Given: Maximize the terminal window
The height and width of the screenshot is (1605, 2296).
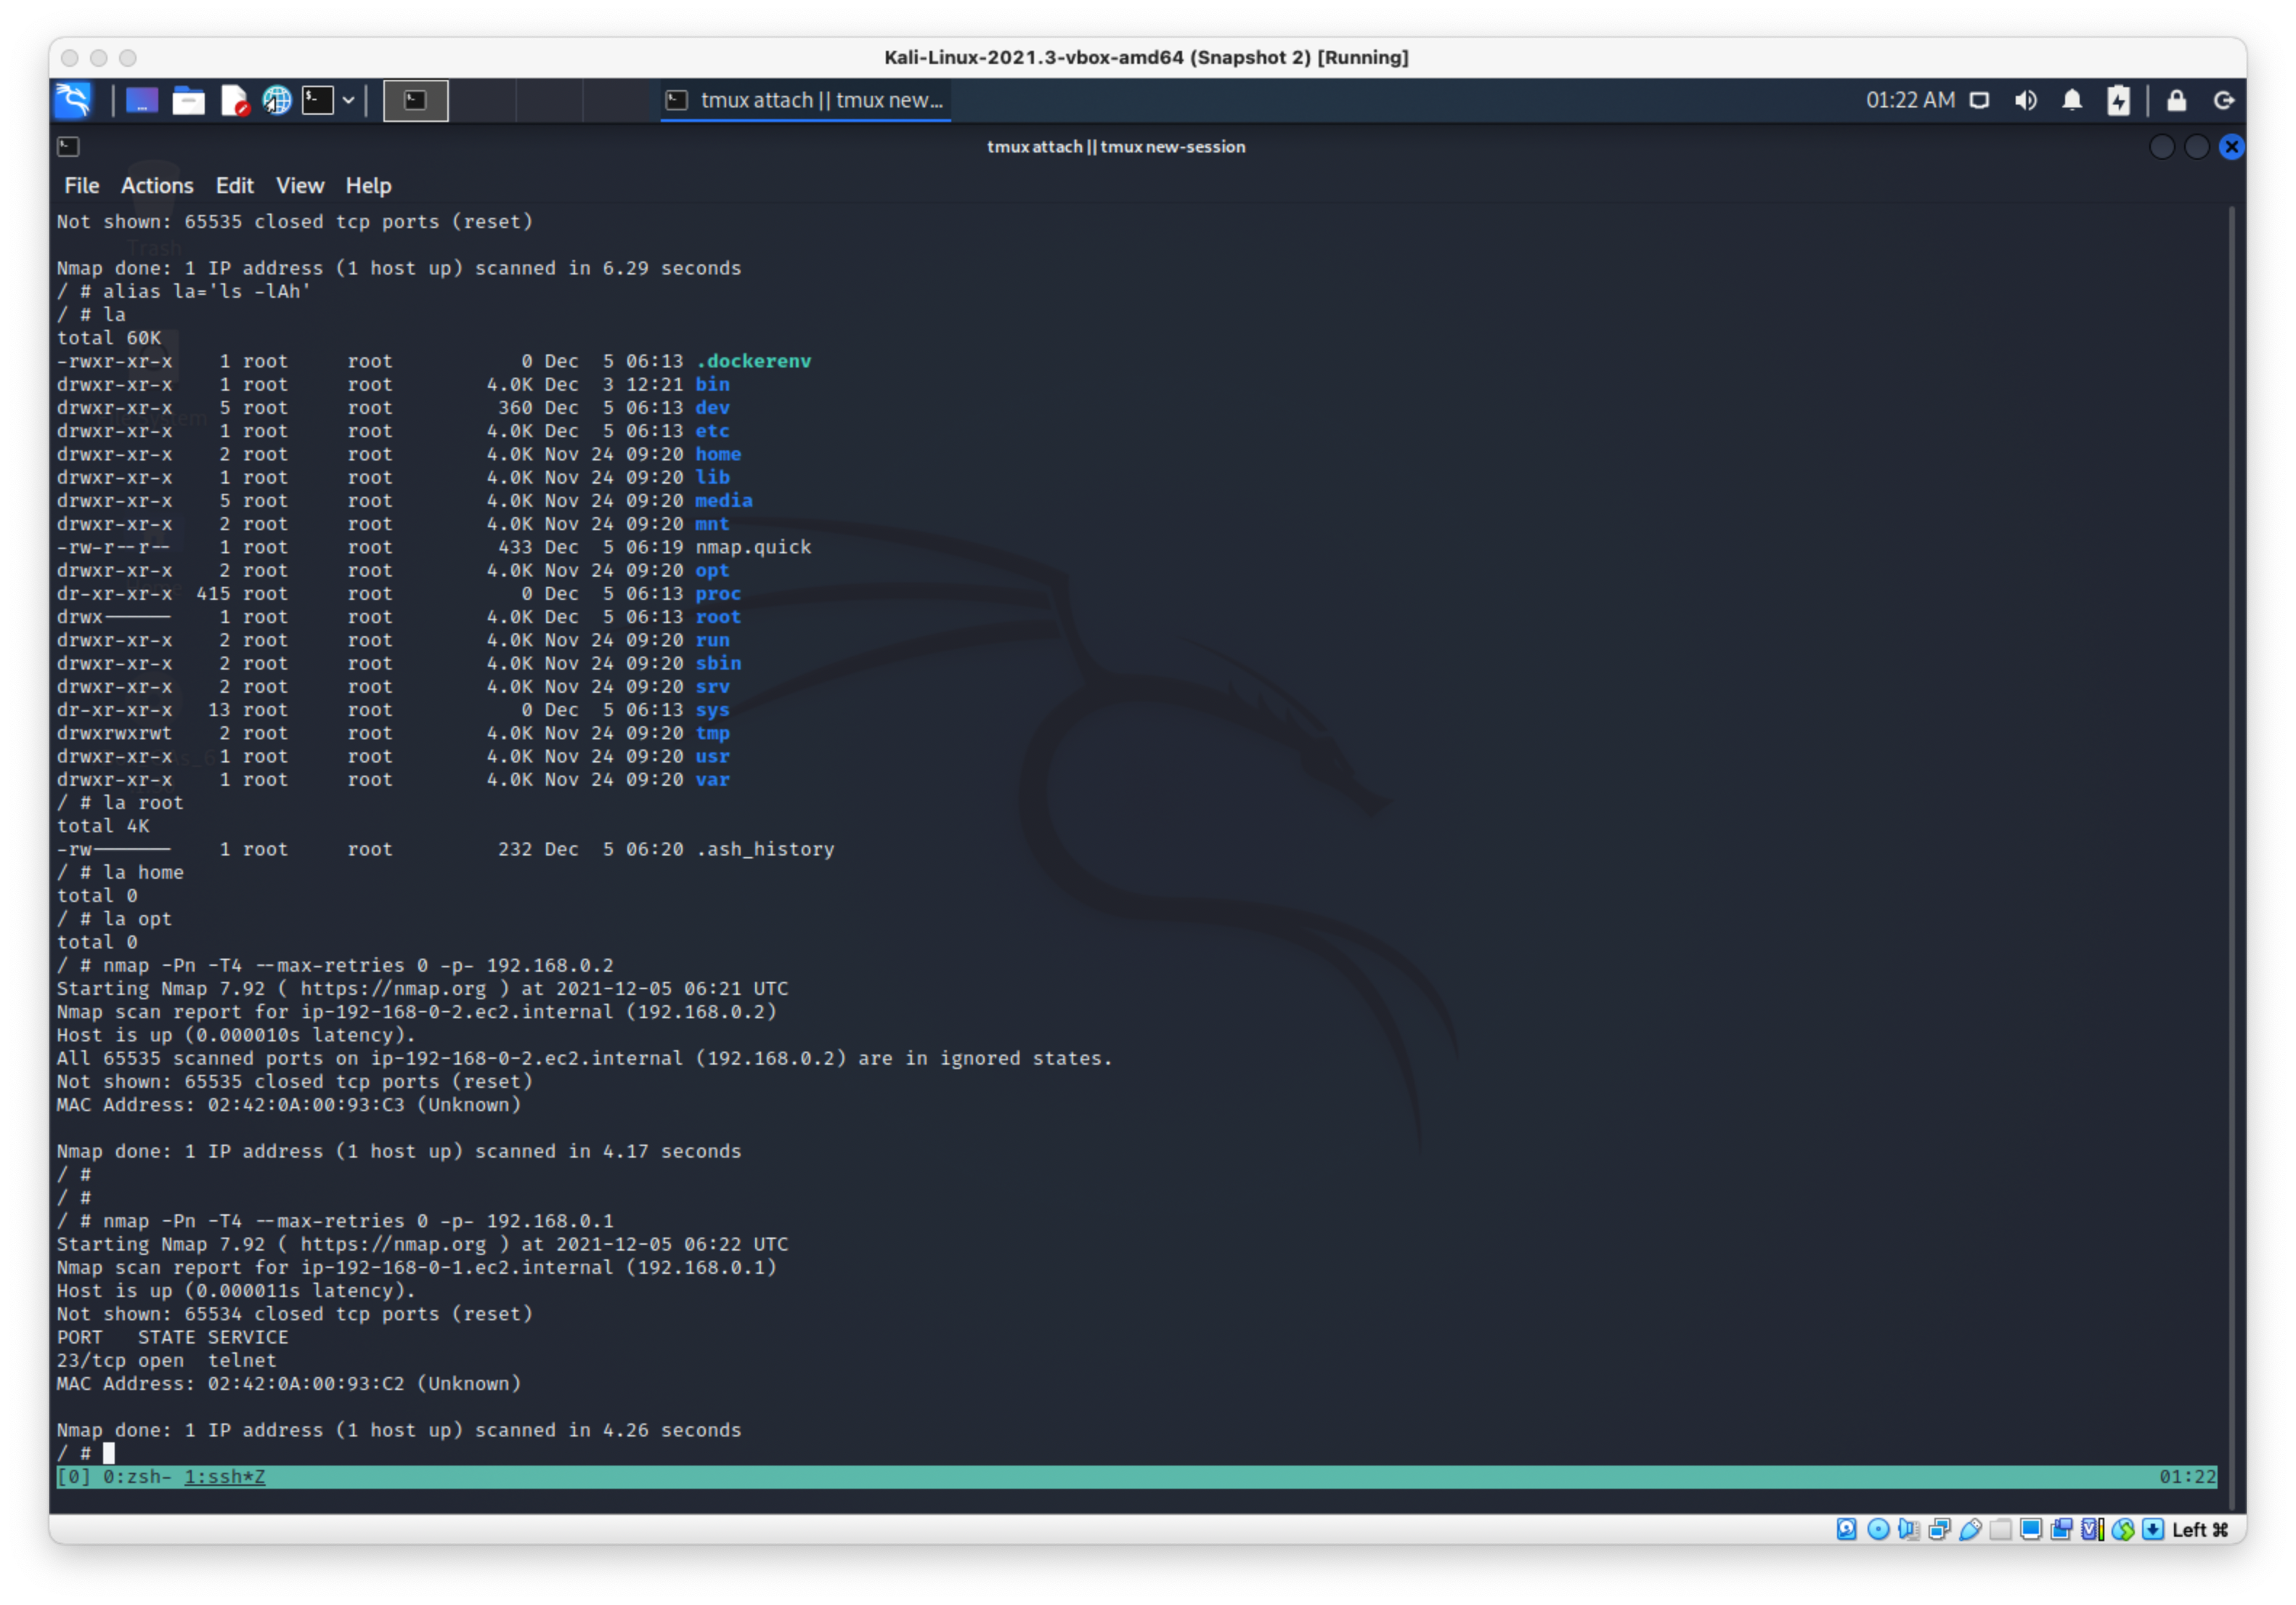Looking at the screenshot, I should click(2196, 147).
